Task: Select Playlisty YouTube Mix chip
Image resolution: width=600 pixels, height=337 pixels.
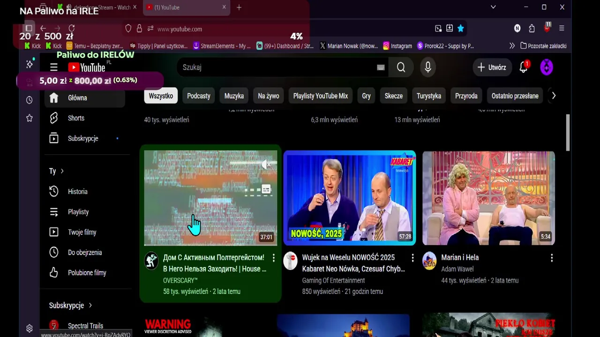Action: [321, 96]
